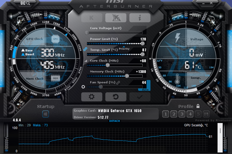
Task: Toggle the profile lock padlock icon
Action: click(198, 106)
